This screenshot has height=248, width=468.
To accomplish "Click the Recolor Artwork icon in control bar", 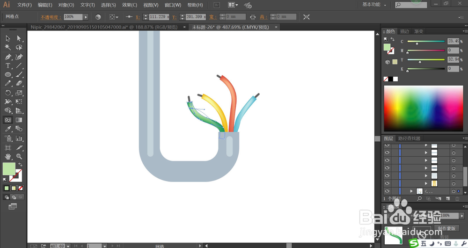I will click(98, 17).
